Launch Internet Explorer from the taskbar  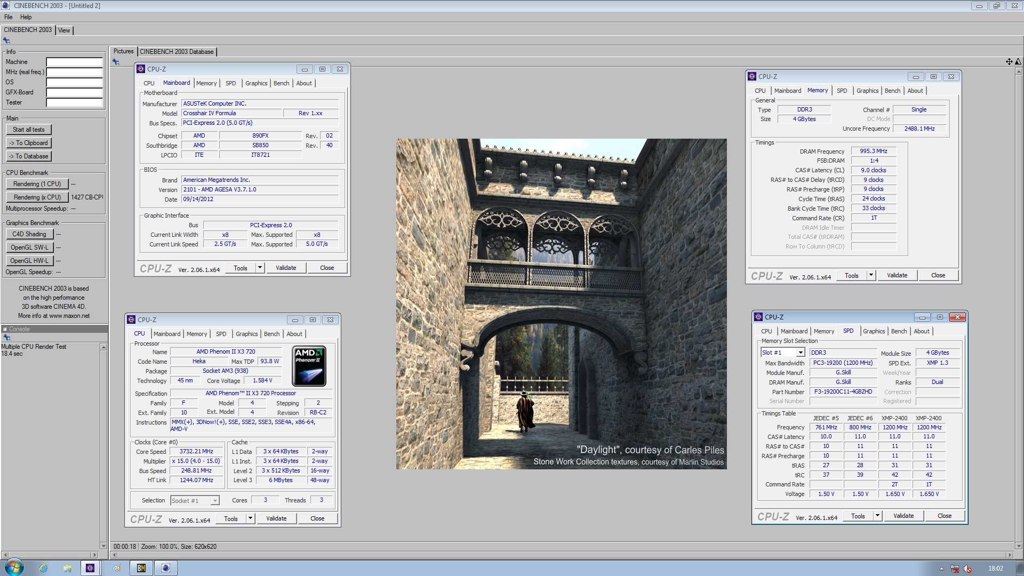(x=43, y=568)
